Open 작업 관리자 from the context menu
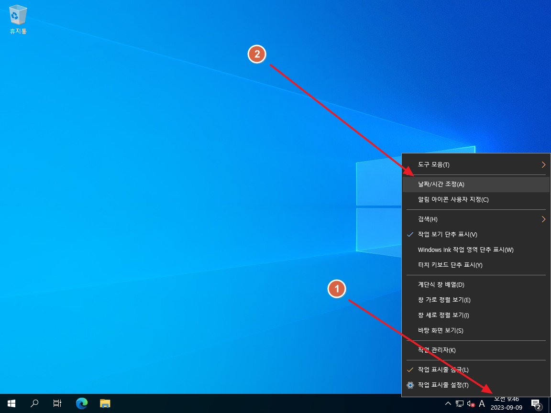The image size is (551, 413). [x=436, y=350]
